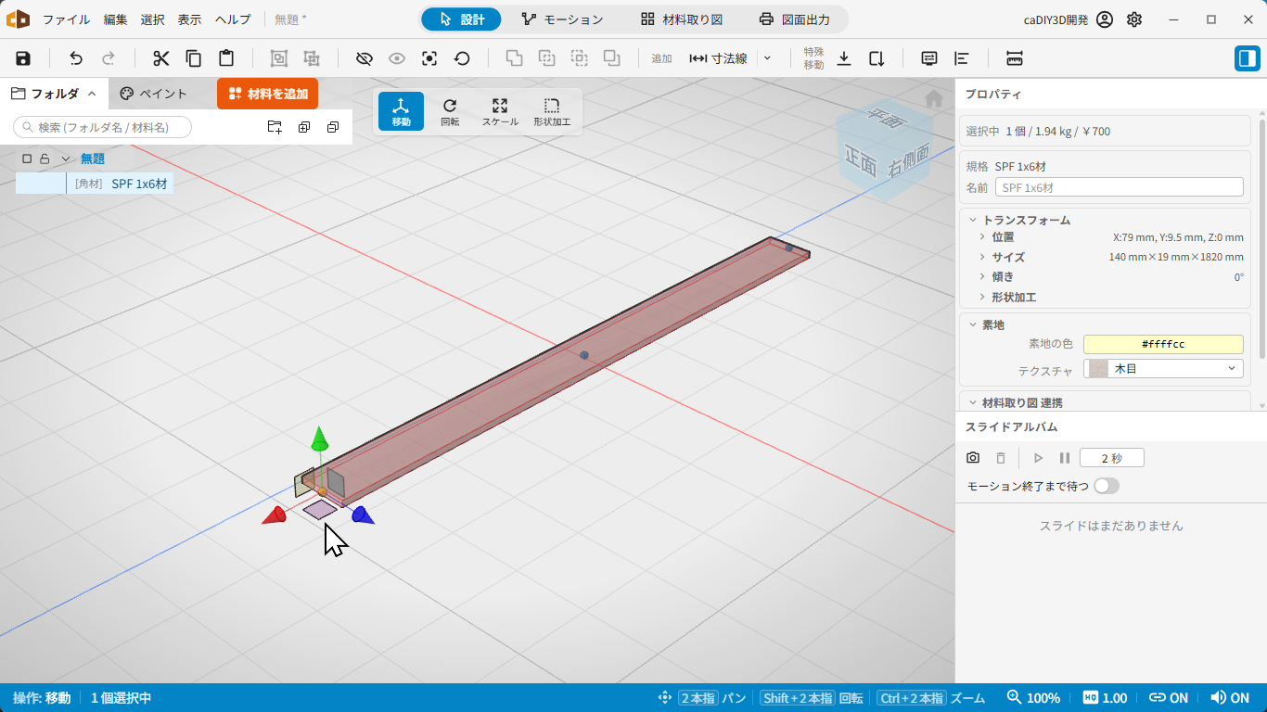Toggle モーション終了まで待つ switch
This screenshot has width=1267, height=712.
pos(1107,486)
